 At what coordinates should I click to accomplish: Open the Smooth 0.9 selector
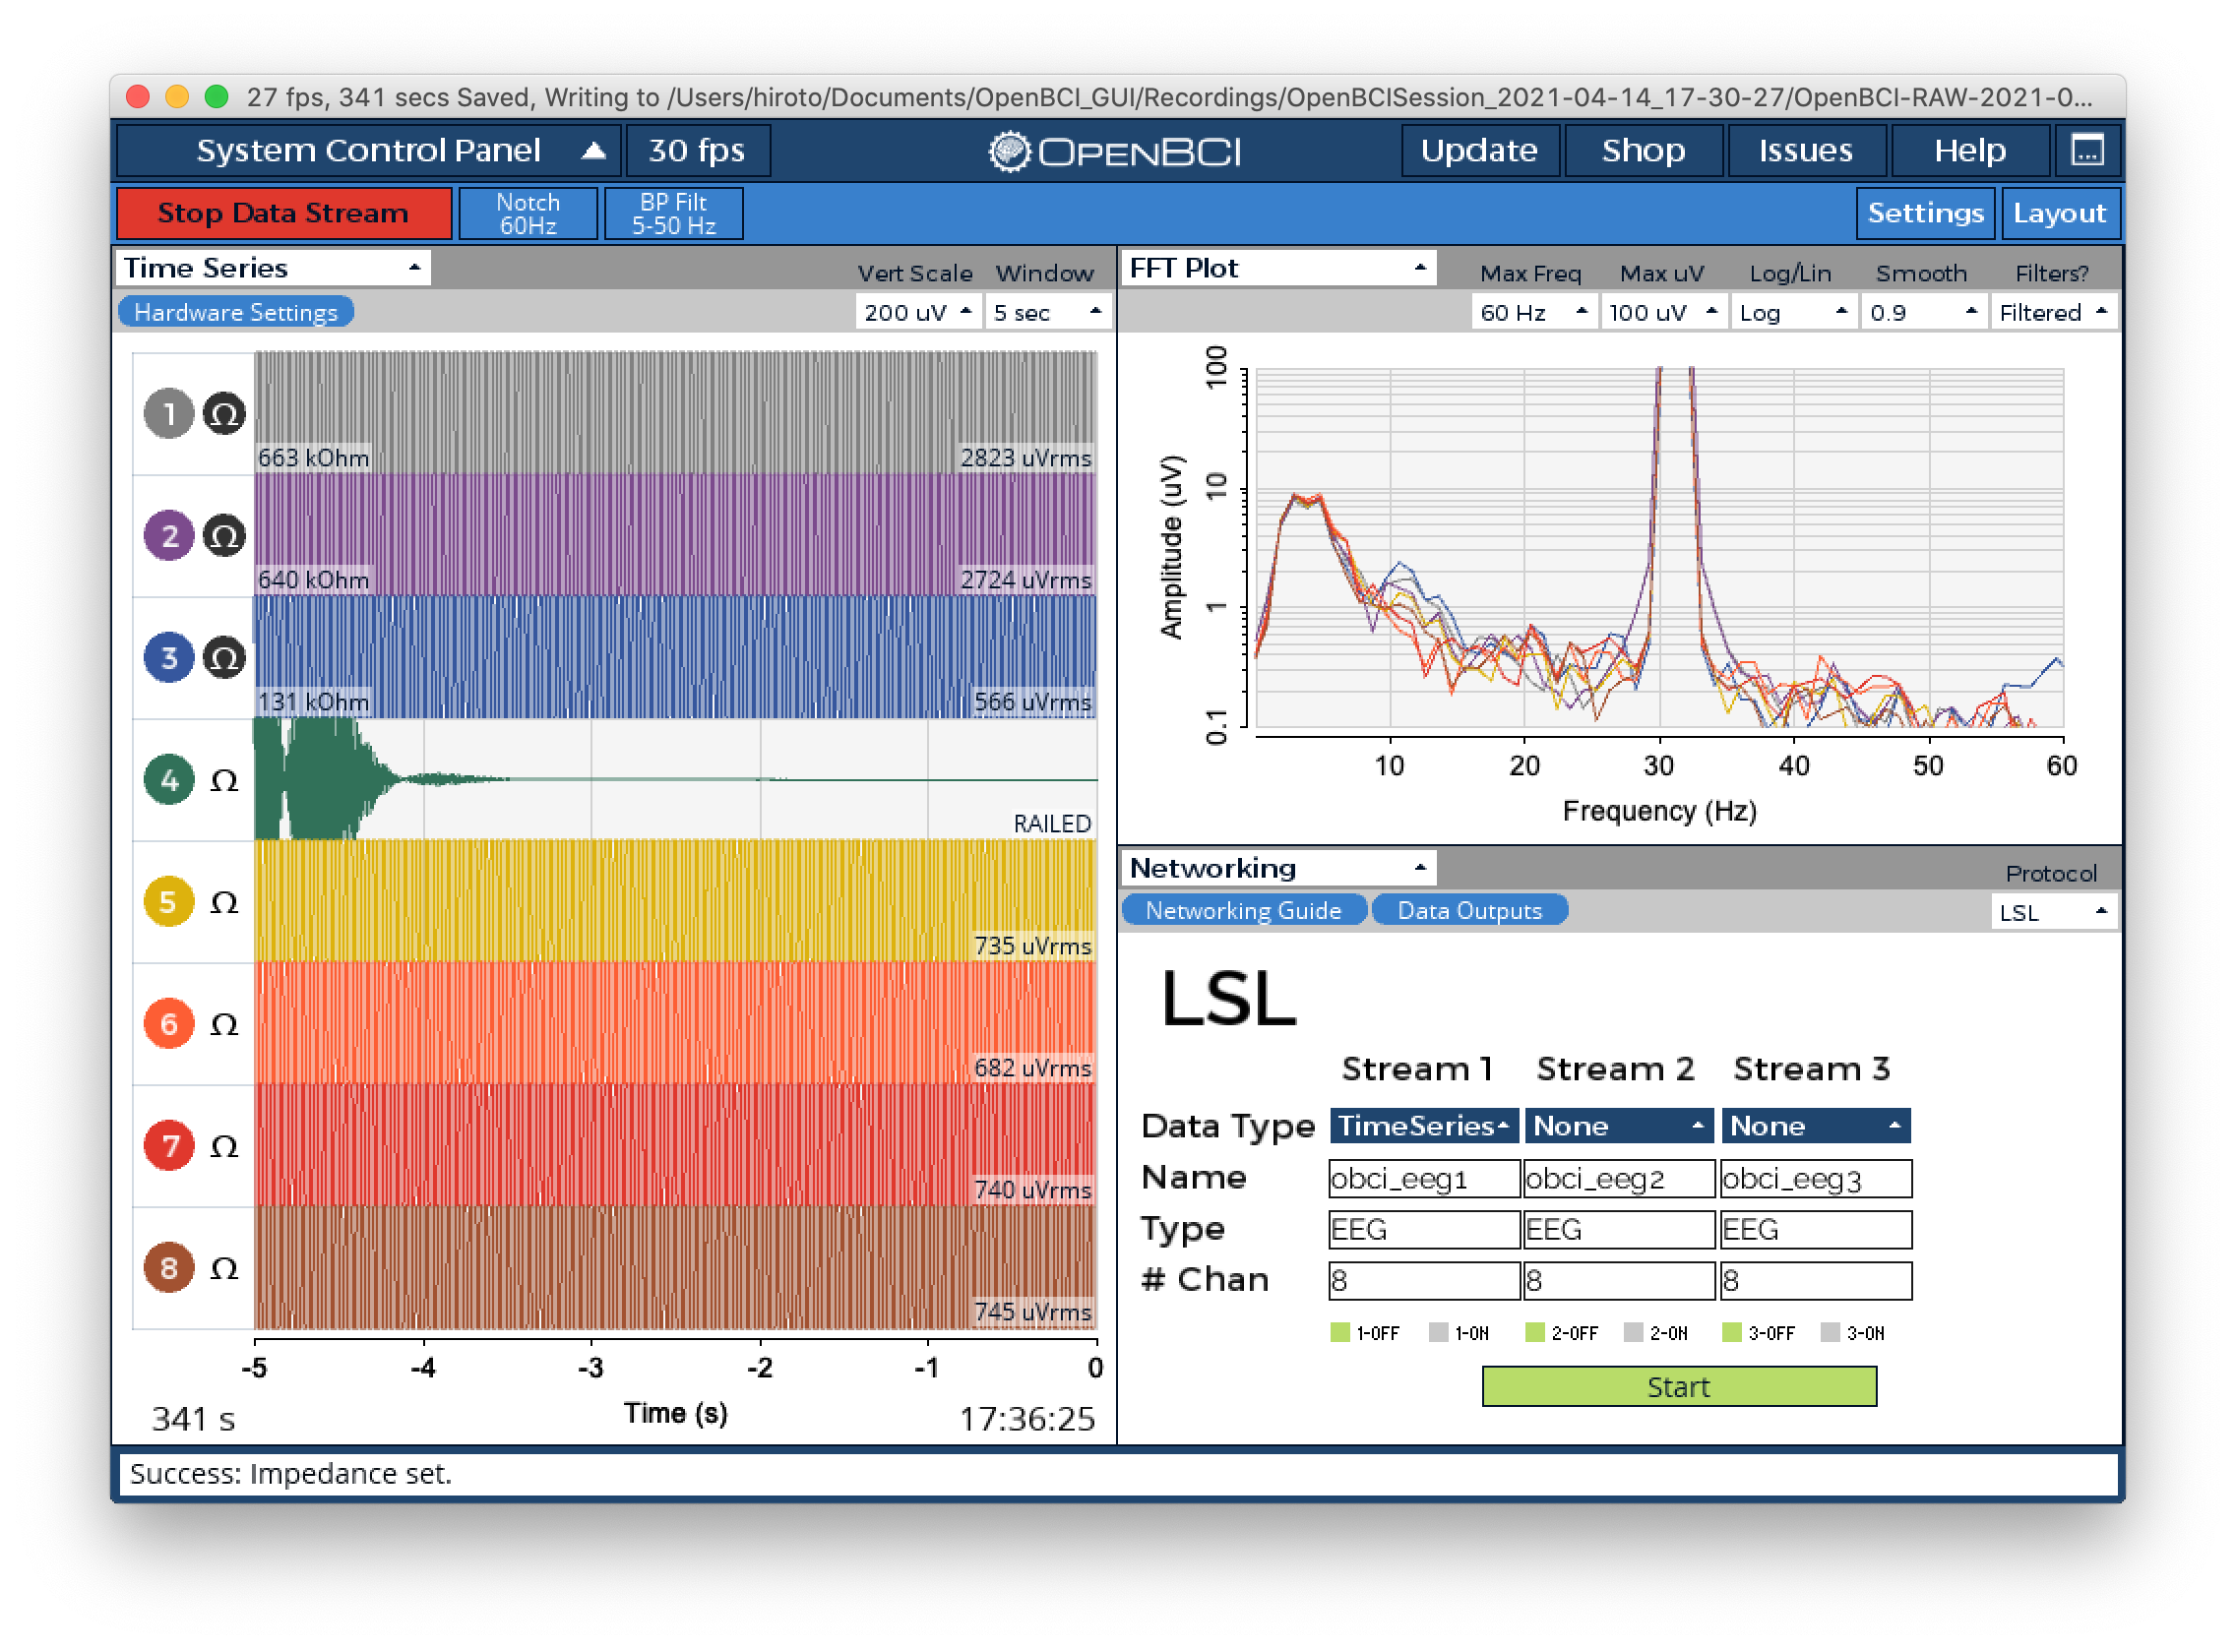click(x=1923, y=313)
